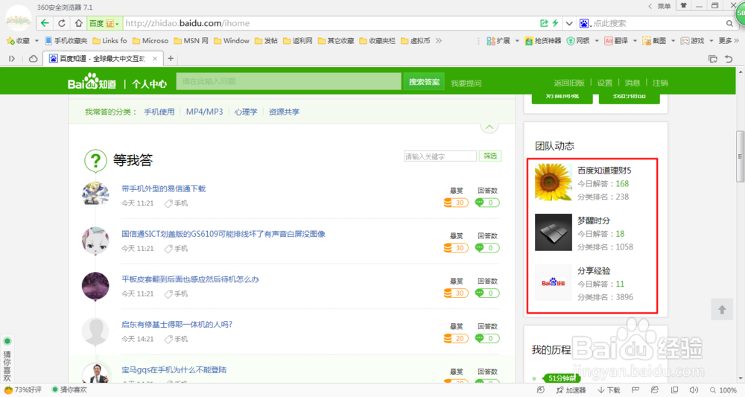Viewport: 745px width, 397px height.
Task: Open the browser 菜单 menu
Action: pos(664,6)
